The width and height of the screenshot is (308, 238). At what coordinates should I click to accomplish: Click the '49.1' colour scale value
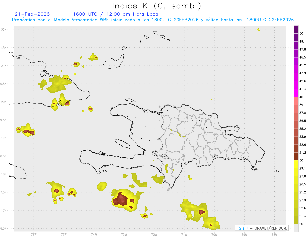coord(303,41)
